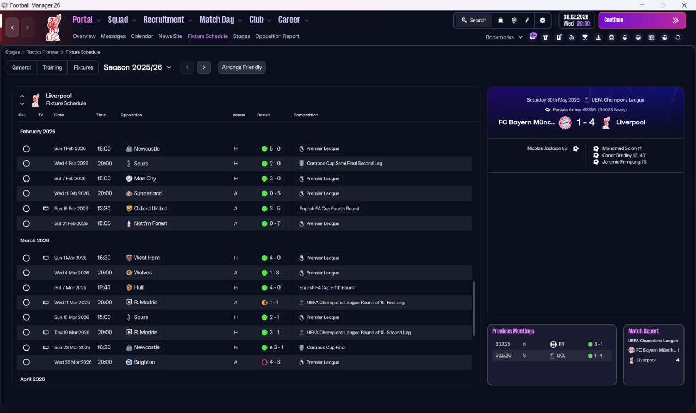
Task: Open the Tactics Planner breadcrumb link
Action: [x=43, y=52]
